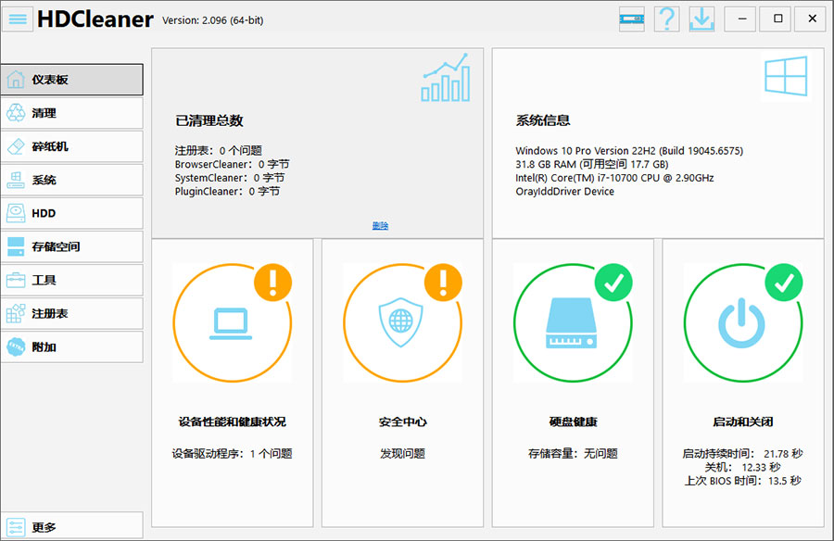Click SystemCleaner: 0 字节 line
The width and height of the screenshot is (834, 541).
(x=230, y=178)
